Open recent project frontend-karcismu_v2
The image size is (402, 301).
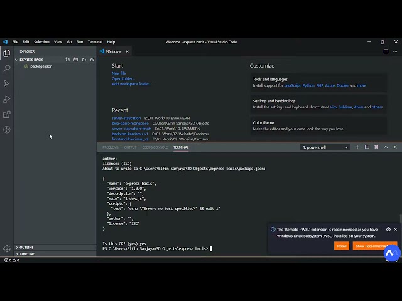point(130,139)
